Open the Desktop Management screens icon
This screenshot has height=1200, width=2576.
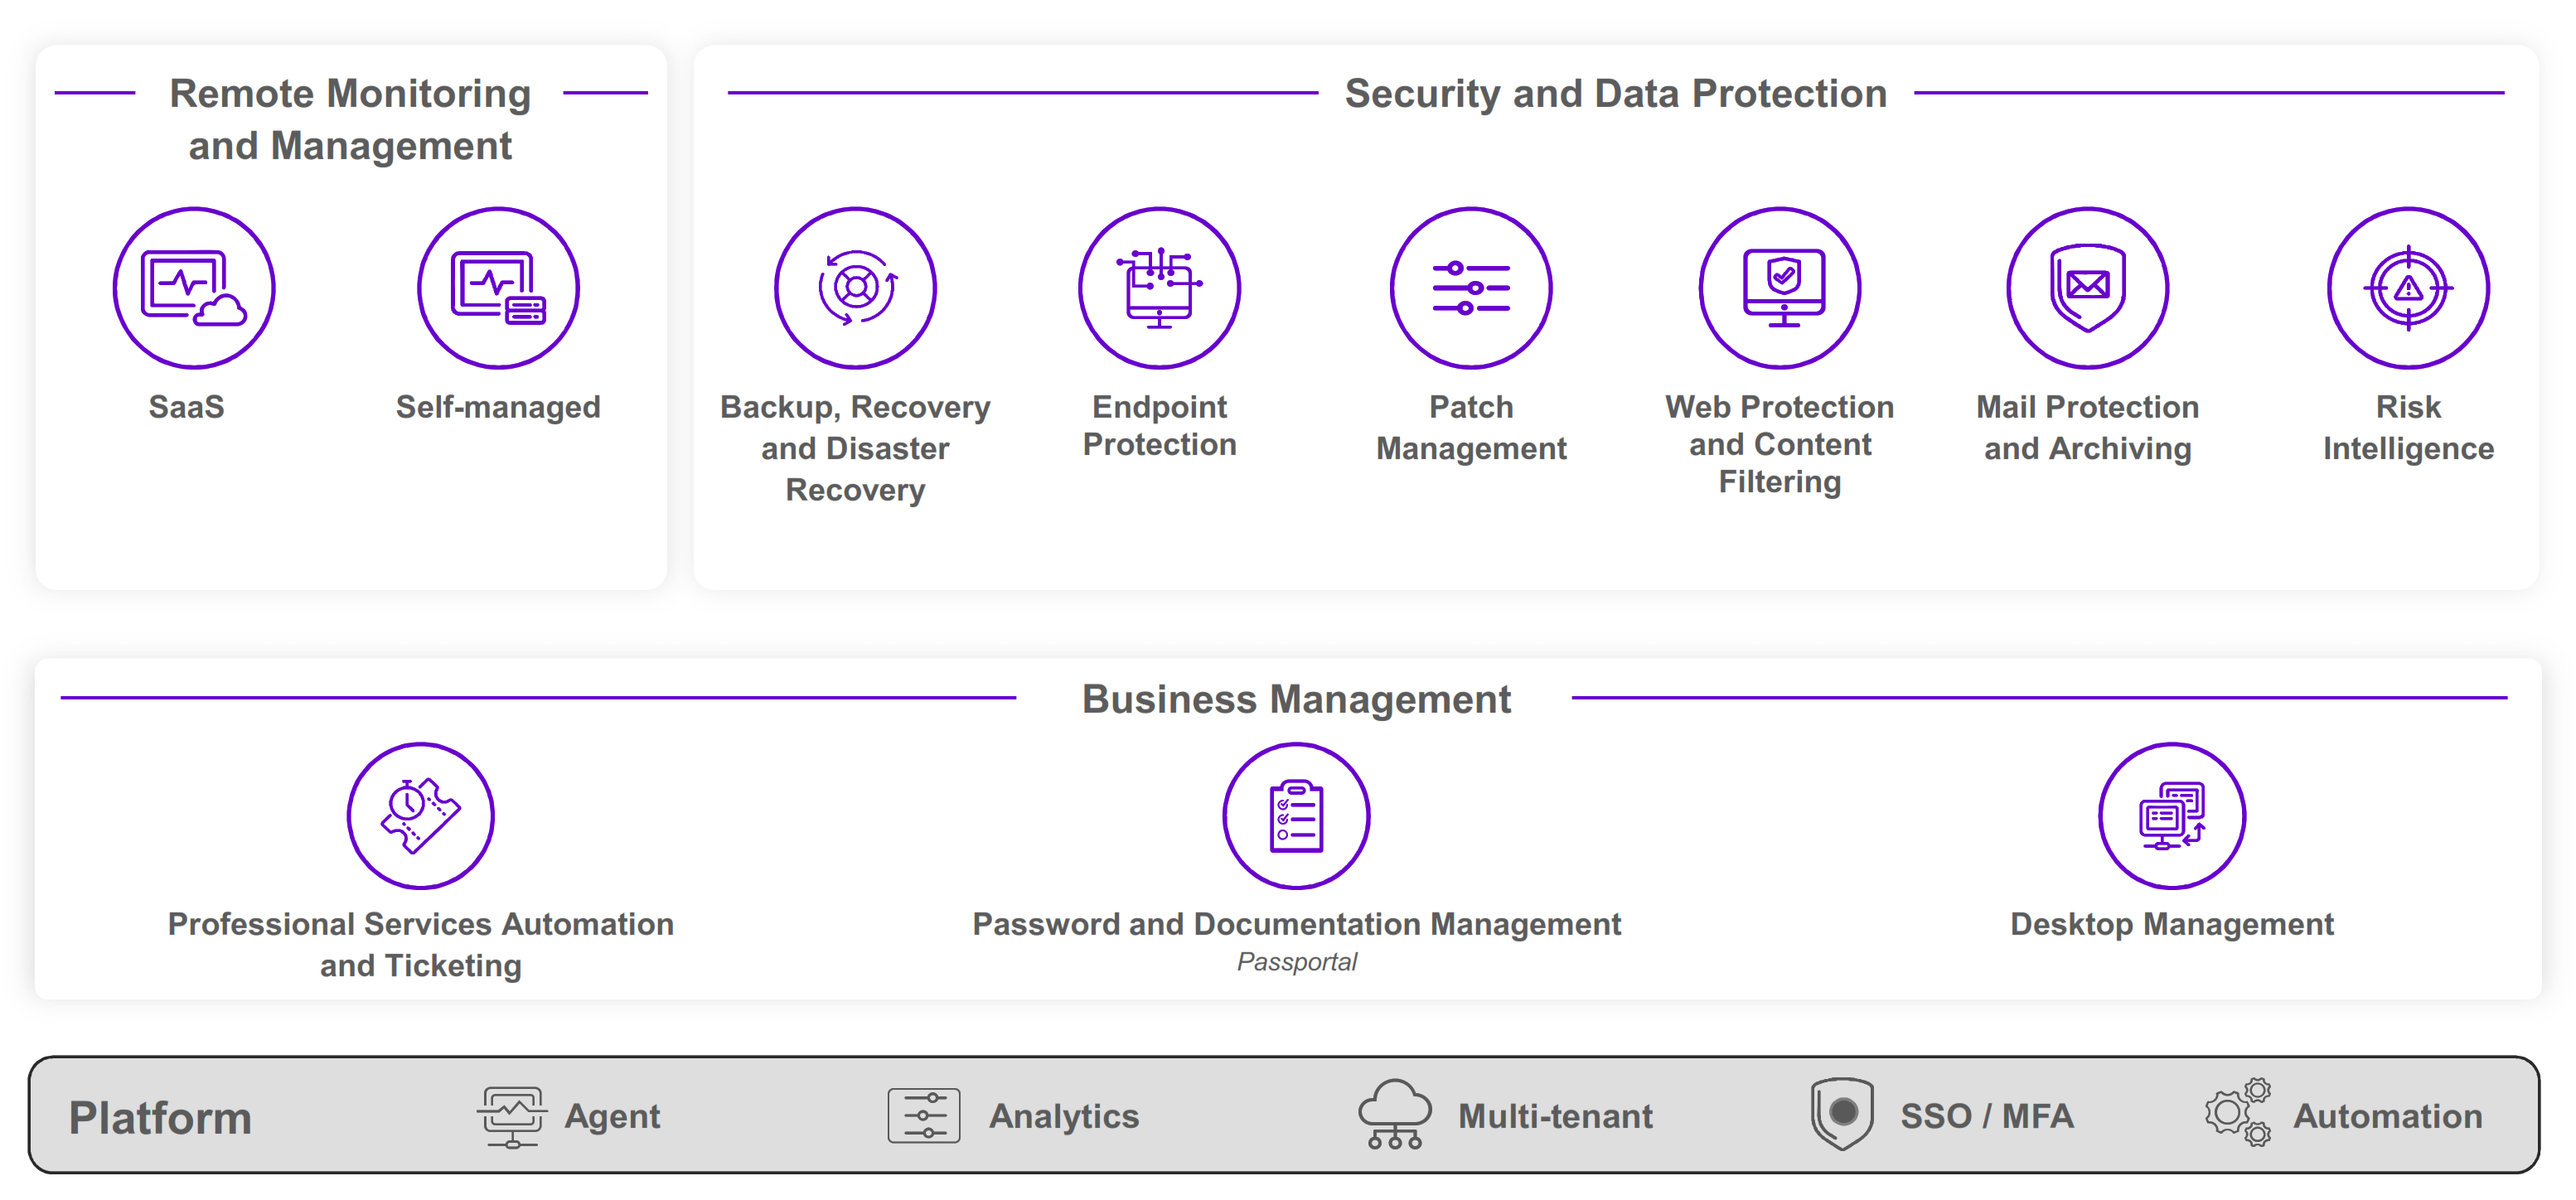pos(2171,815)
